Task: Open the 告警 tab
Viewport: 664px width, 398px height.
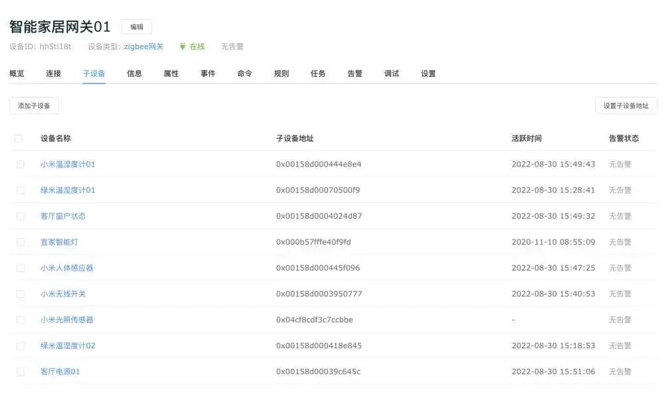Action: pyautogui.click(x=355, y=74)
